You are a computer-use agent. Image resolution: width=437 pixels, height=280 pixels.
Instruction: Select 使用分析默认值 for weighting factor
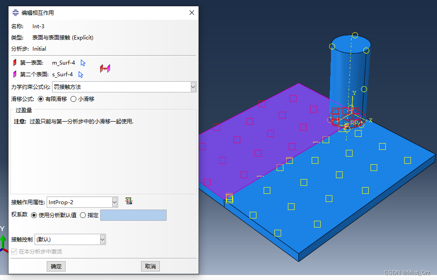pyautogui.click(x=34, y=215)
